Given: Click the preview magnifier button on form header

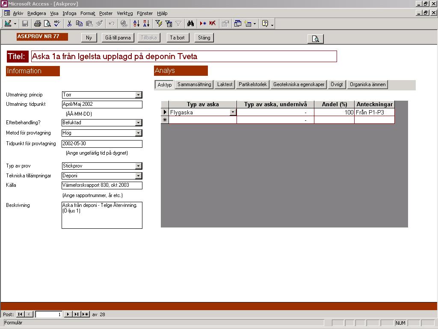Looking at the screenshot, I should (x=316, y=39).
